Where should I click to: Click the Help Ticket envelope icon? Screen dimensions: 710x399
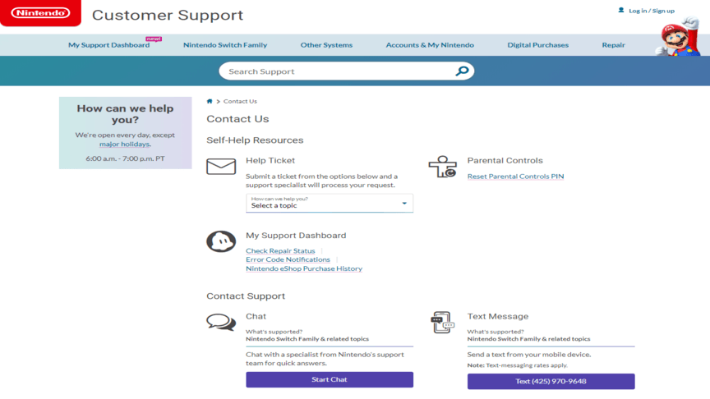[x=221, y=167]
